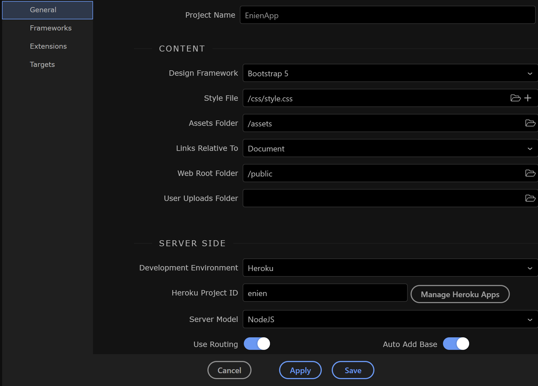
Task: Browse for Style File using folder icon
Action: pos(515,98)
